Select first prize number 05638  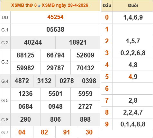coord(55,30)
